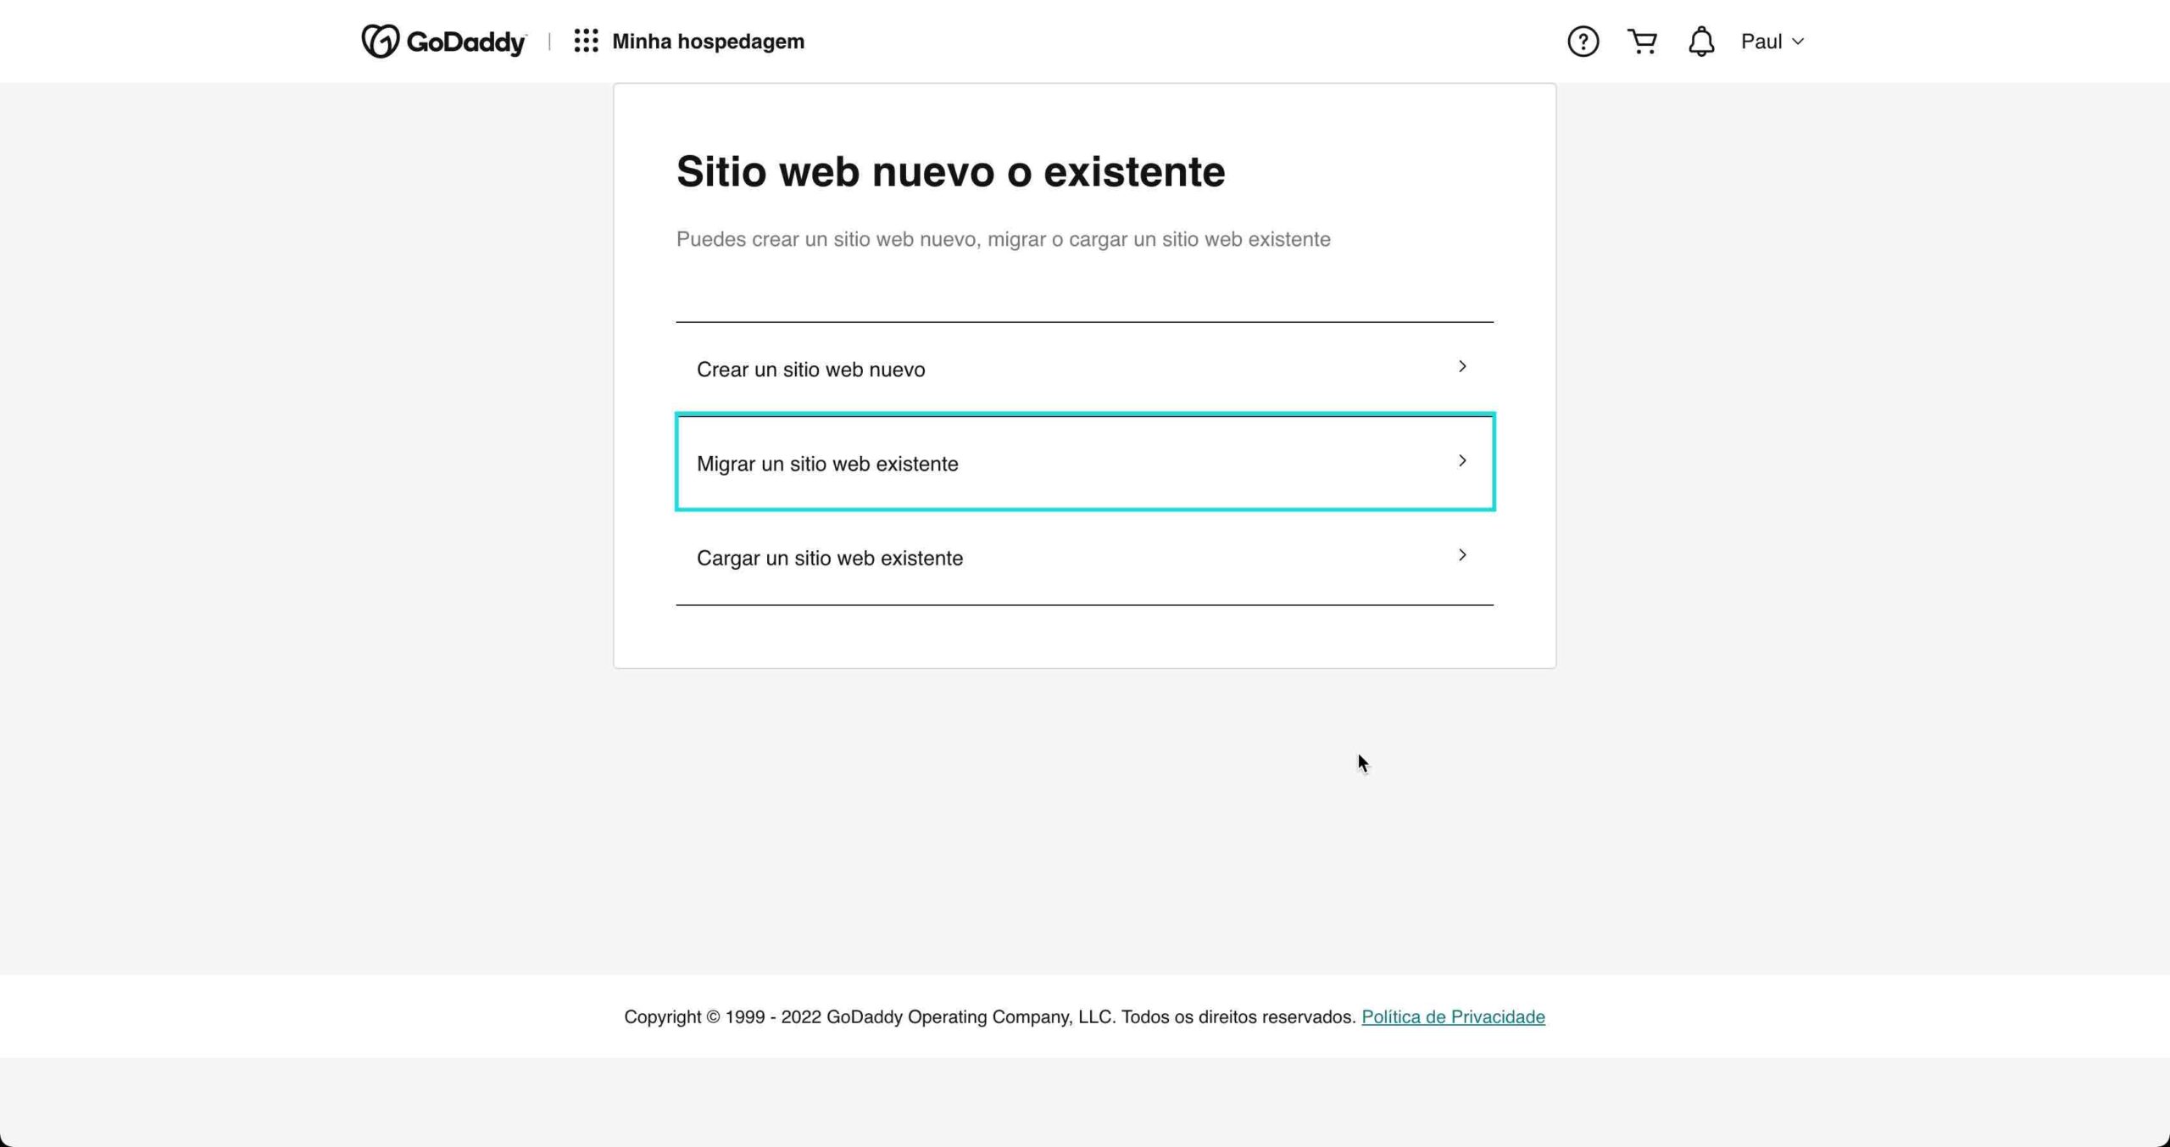This screenshot has height=1147, width=2170.
Task: Click chevron on Crear un sitio web nuevo row
Action: click(x=1462, y=366)
